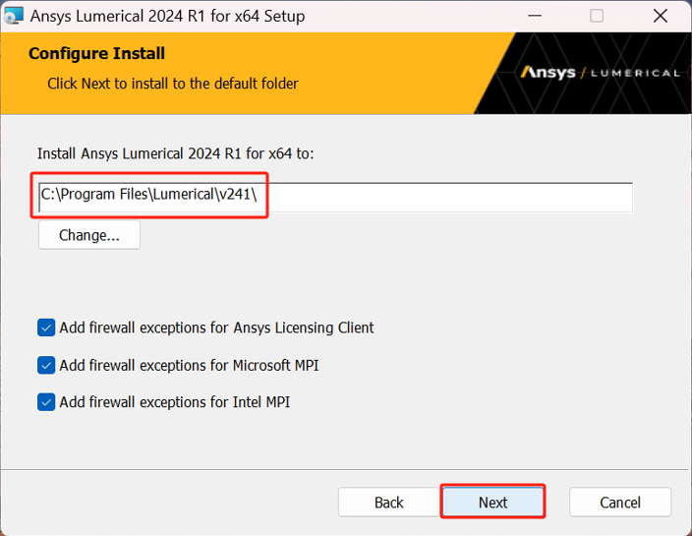This screenshot has height=536, width=692.
Task: Toggle the Microsoft MPI firewall exceptions checkbox
Action: [x=46, y=365]
